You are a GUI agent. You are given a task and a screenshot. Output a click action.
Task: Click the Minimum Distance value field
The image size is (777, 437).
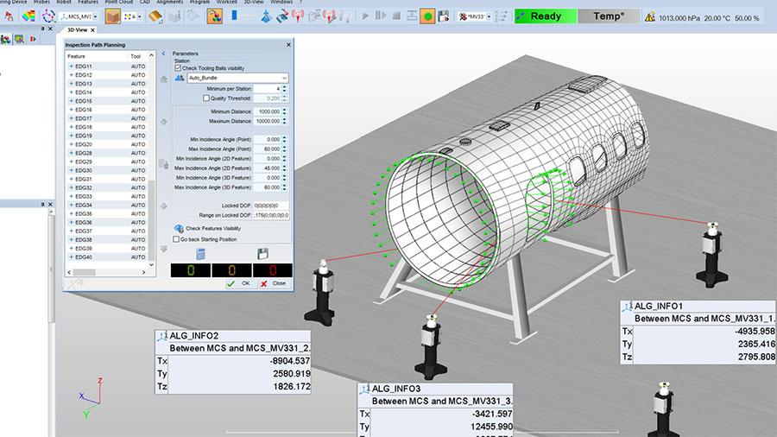[x=268, y=111]
